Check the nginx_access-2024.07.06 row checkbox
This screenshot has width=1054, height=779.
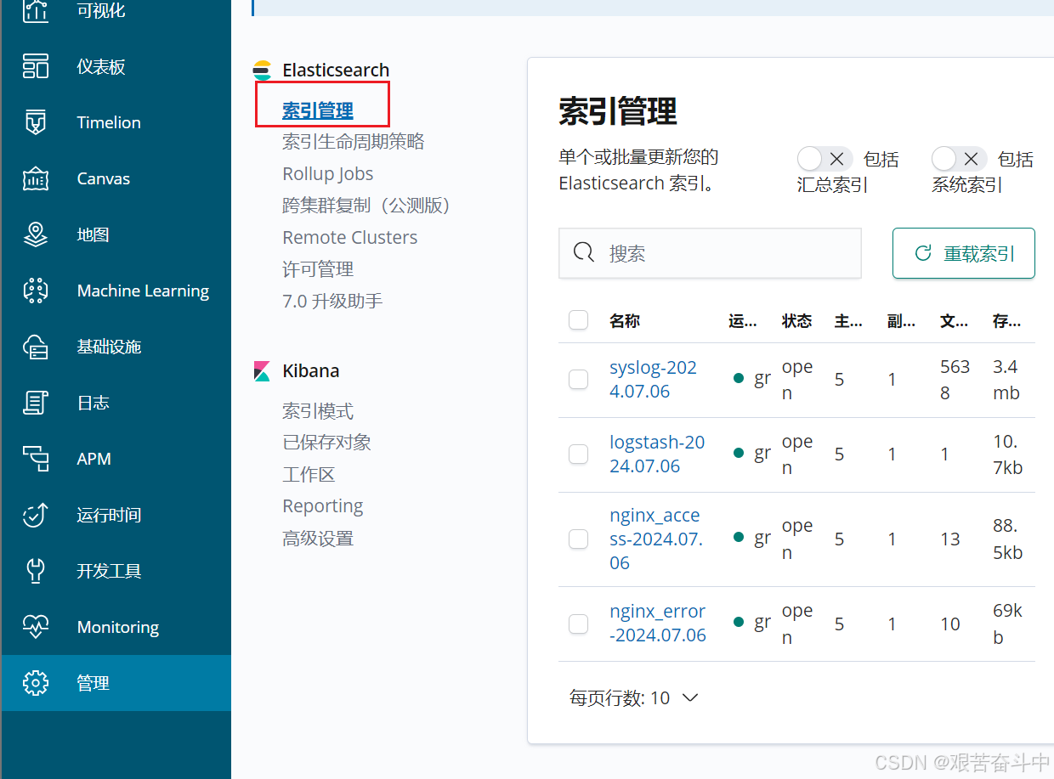[578, 539]
